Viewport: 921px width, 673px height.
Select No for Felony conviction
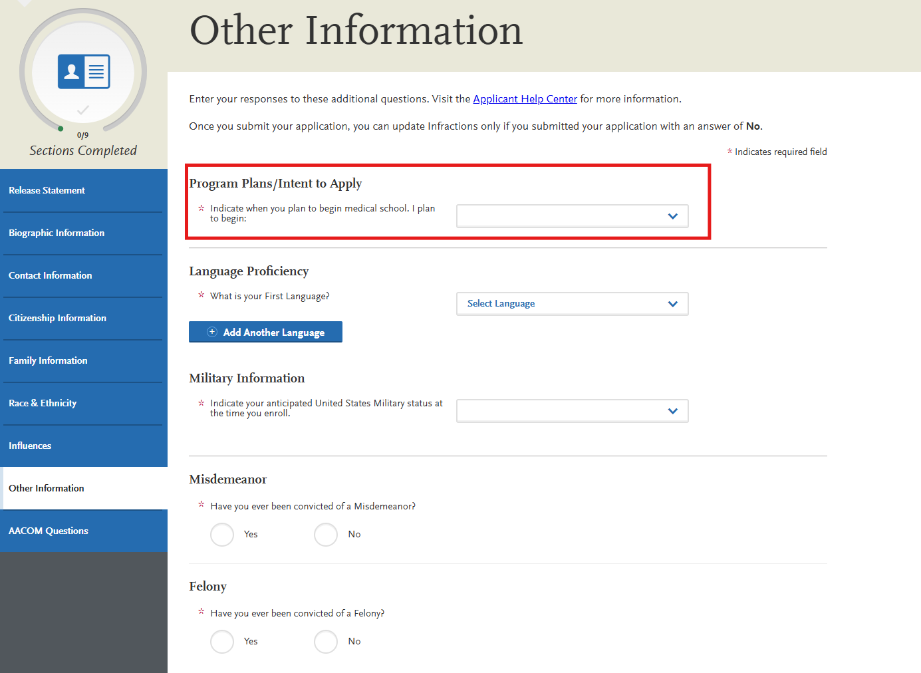(325, 641)
